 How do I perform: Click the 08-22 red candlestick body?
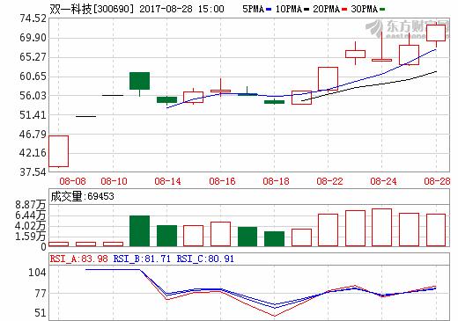coord(328,78)
